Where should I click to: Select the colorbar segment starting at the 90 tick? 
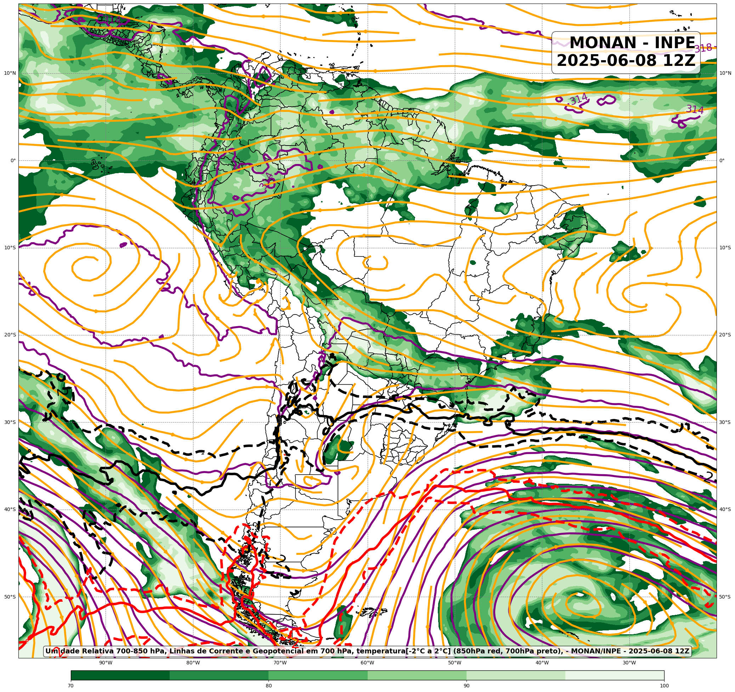tap(516, 675)
